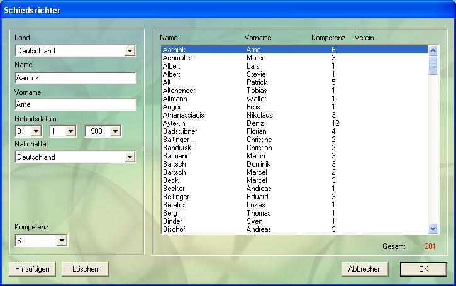The height and width of the screenshot is (286, 456).
Task: Click the Name input field
Action: (x=75, y=78)
